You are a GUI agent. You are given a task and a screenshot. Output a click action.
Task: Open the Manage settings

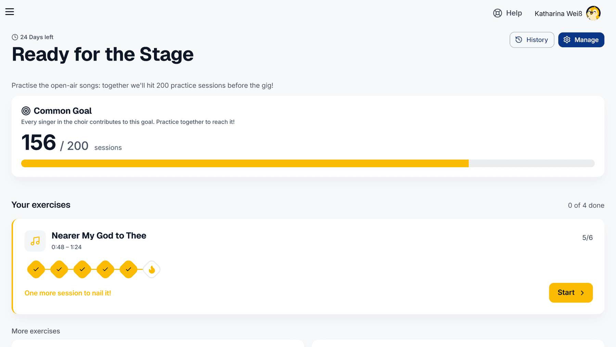[581, 40]
